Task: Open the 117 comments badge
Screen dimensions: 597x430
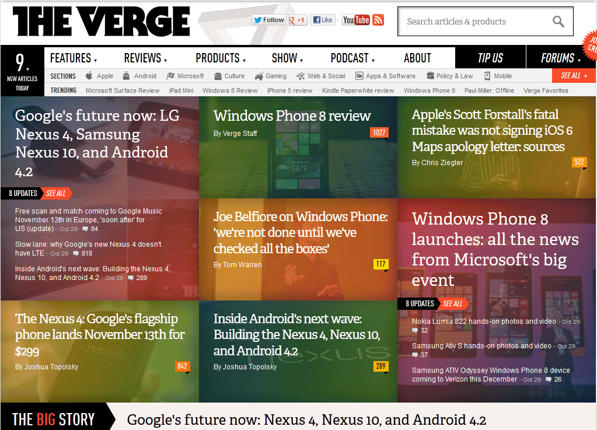Action: pyautogui.click(x=380, y=264)
